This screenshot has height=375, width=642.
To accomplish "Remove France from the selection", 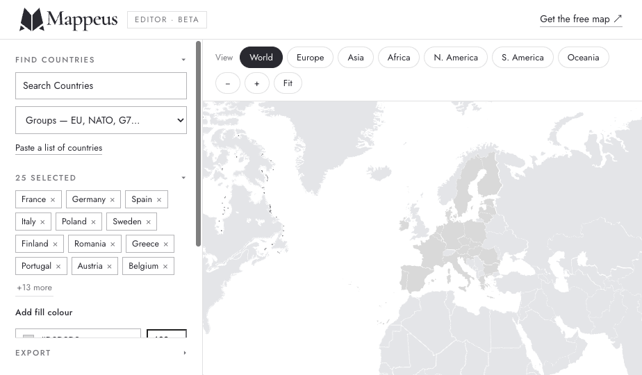I will (53, 200).
